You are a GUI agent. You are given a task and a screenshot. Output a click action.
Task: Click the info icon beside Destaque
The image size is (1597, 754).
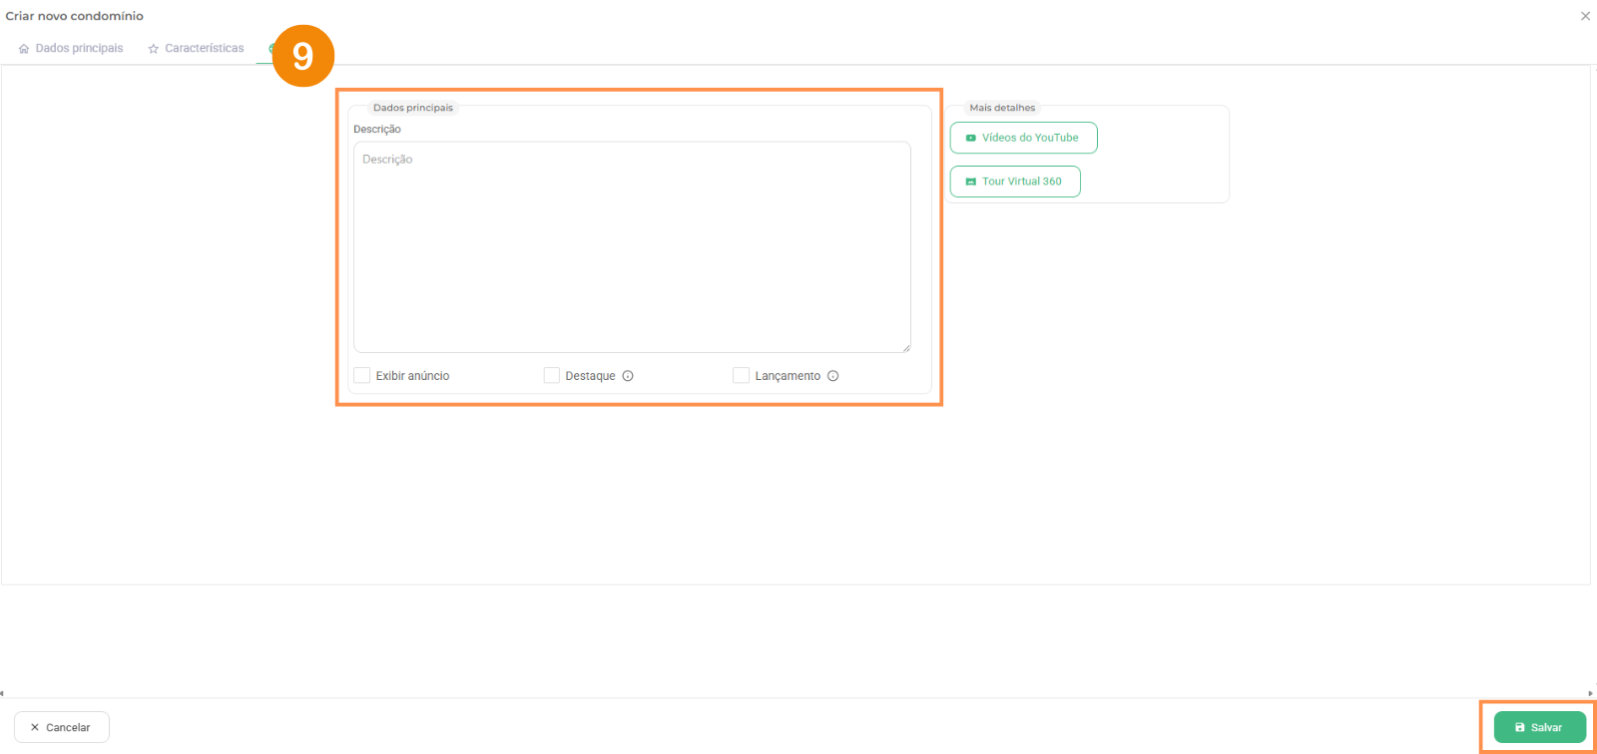point(628,376)
